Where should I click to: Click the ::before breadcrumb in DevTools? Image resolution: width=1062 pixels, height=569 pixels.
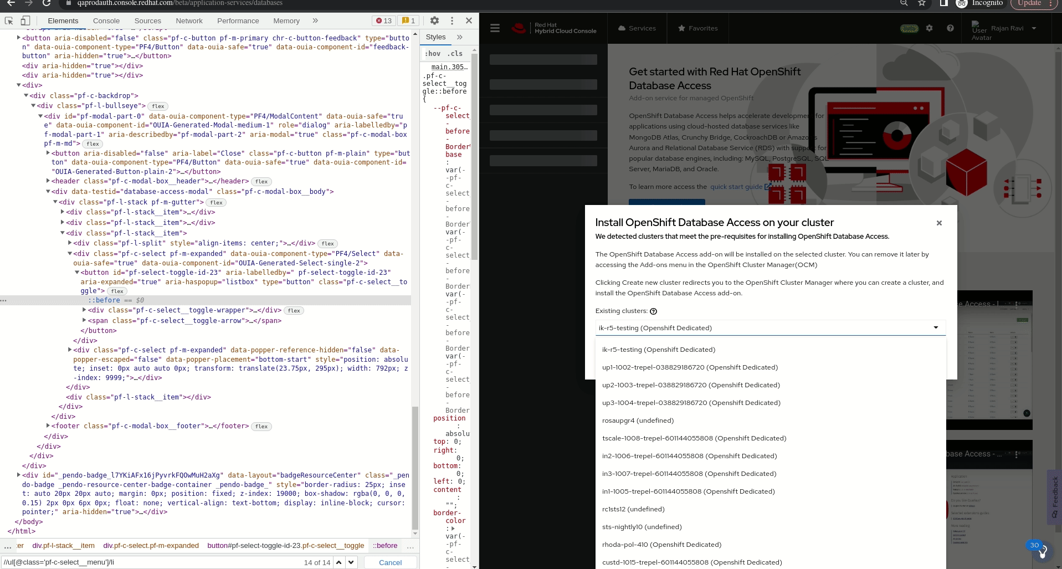pos(385,546)
